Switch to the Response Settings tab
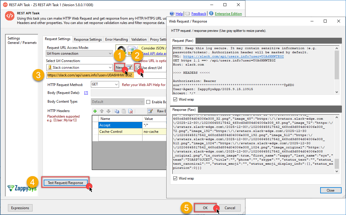This screenshot has height=215, width=346. (x=88, y=39)
